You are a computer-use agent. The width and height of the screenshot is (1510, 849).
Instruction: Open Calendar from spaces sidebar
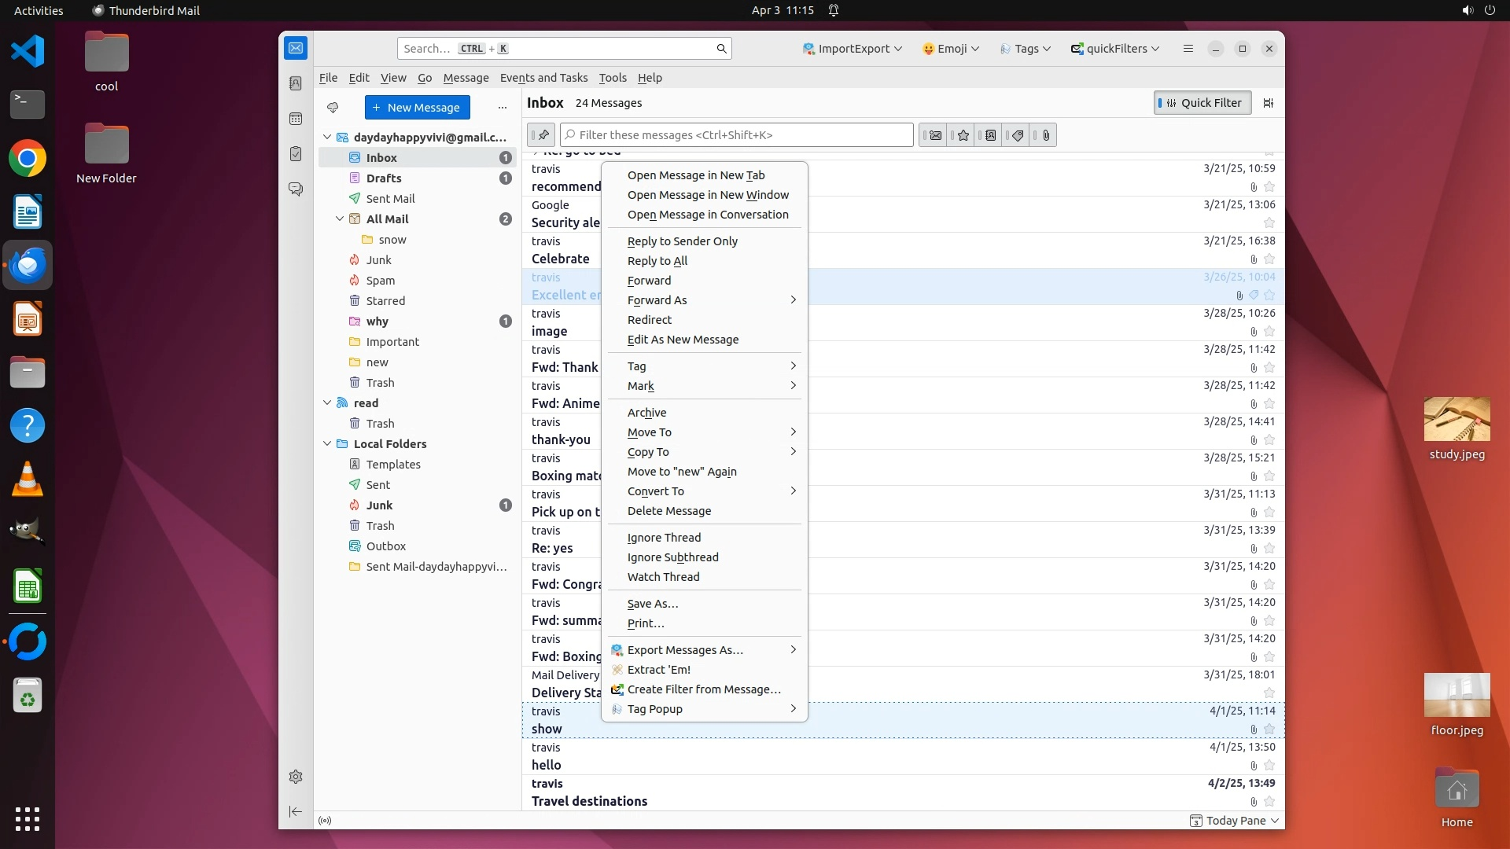pyautogui.click(x=296, y=119)
